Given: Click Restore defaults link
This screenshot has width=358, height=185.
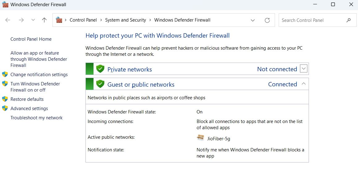Looking at the screenshot, I should tap(27, 99).
